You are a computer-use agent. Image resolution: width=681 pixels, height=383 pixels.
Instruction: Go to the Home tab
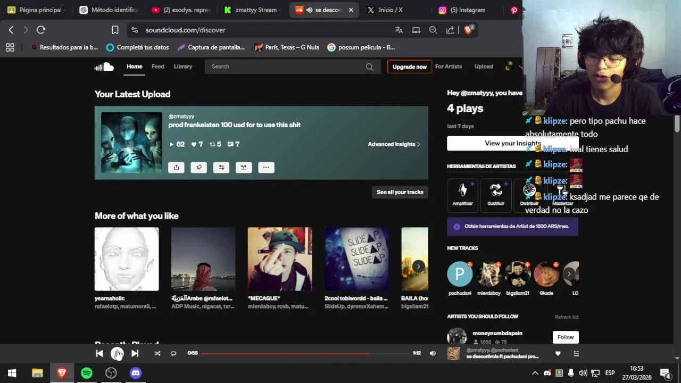click(135, 66)
